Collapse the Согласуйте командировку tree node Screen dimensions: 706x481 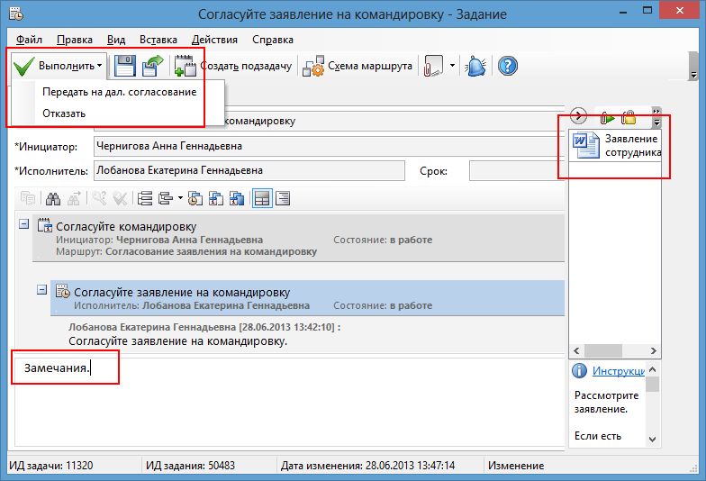24,225
